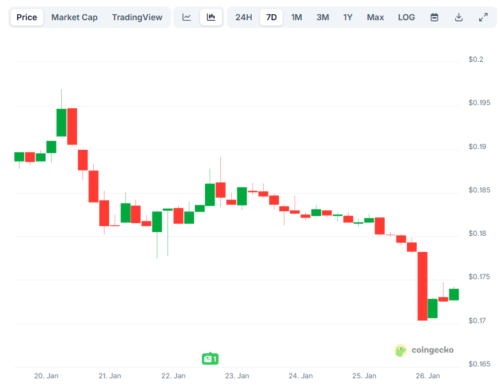Image resolution: width=500 pixels, height=389 pixels.
Task: Switch to candlestick chart view
Action: coord(211,17)
